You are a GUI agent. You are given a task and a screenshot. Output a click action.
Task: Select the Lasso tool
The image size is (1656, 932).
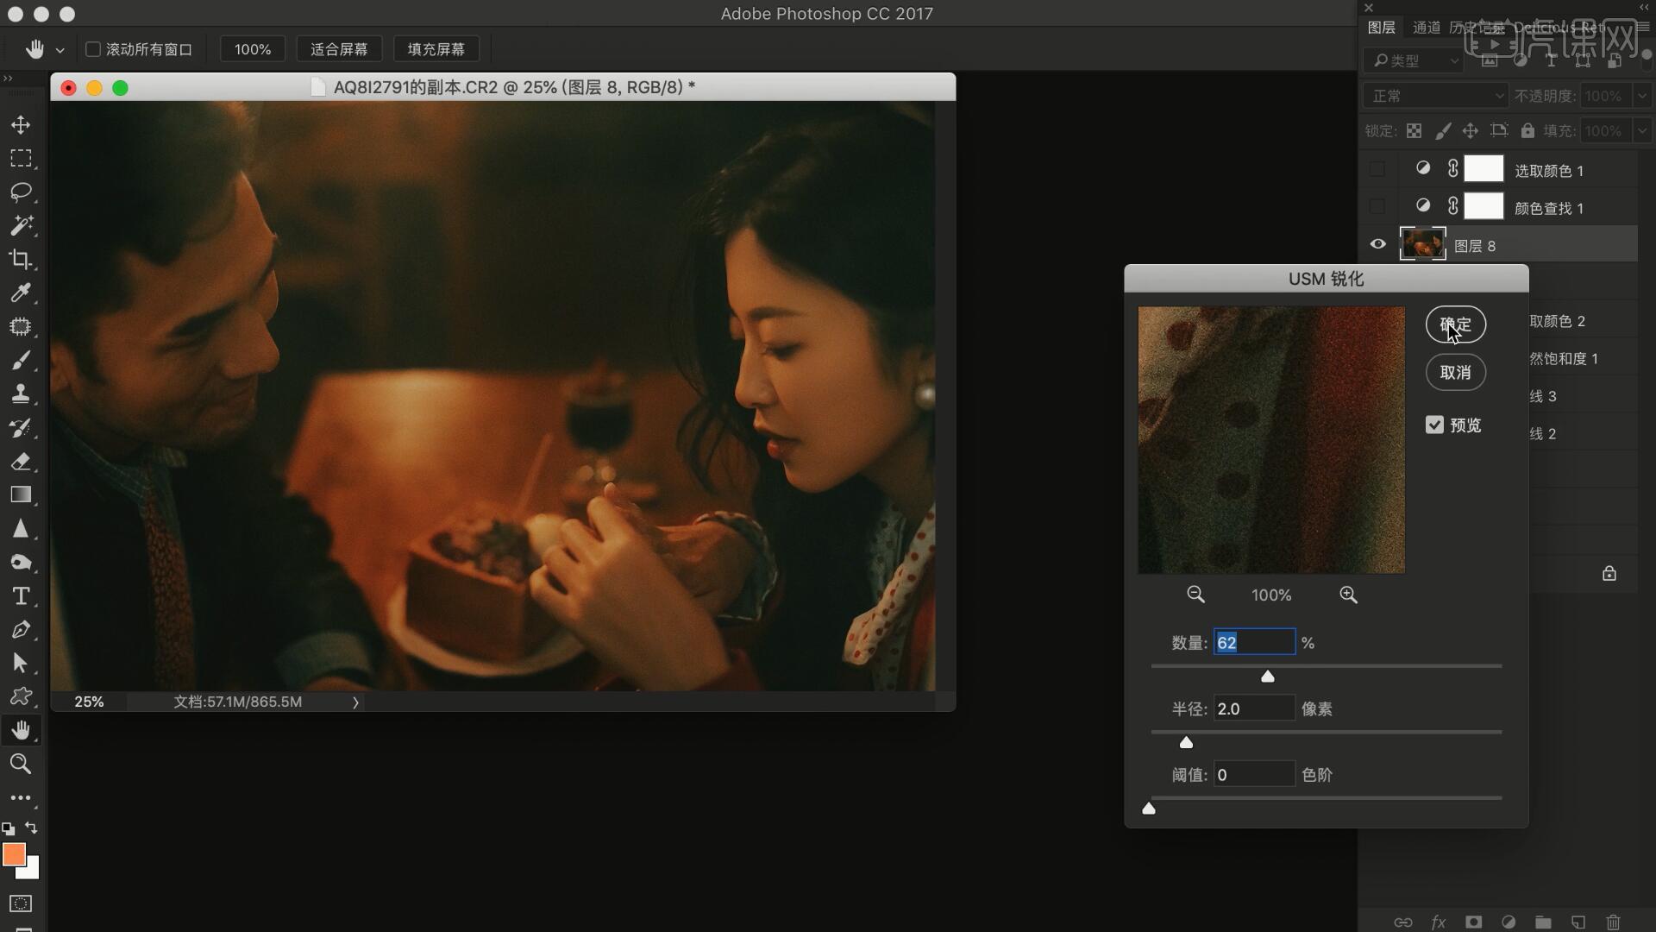coord(21,192)
